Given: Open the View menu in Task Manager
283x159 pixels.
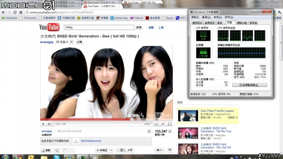Looking at the screenshot, I should [x=218, y=17].
